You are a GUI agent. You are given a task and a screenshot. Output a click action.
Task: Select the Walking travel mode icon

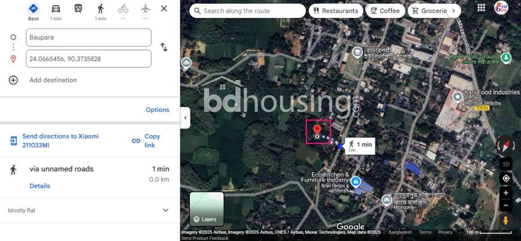point(101,9)
